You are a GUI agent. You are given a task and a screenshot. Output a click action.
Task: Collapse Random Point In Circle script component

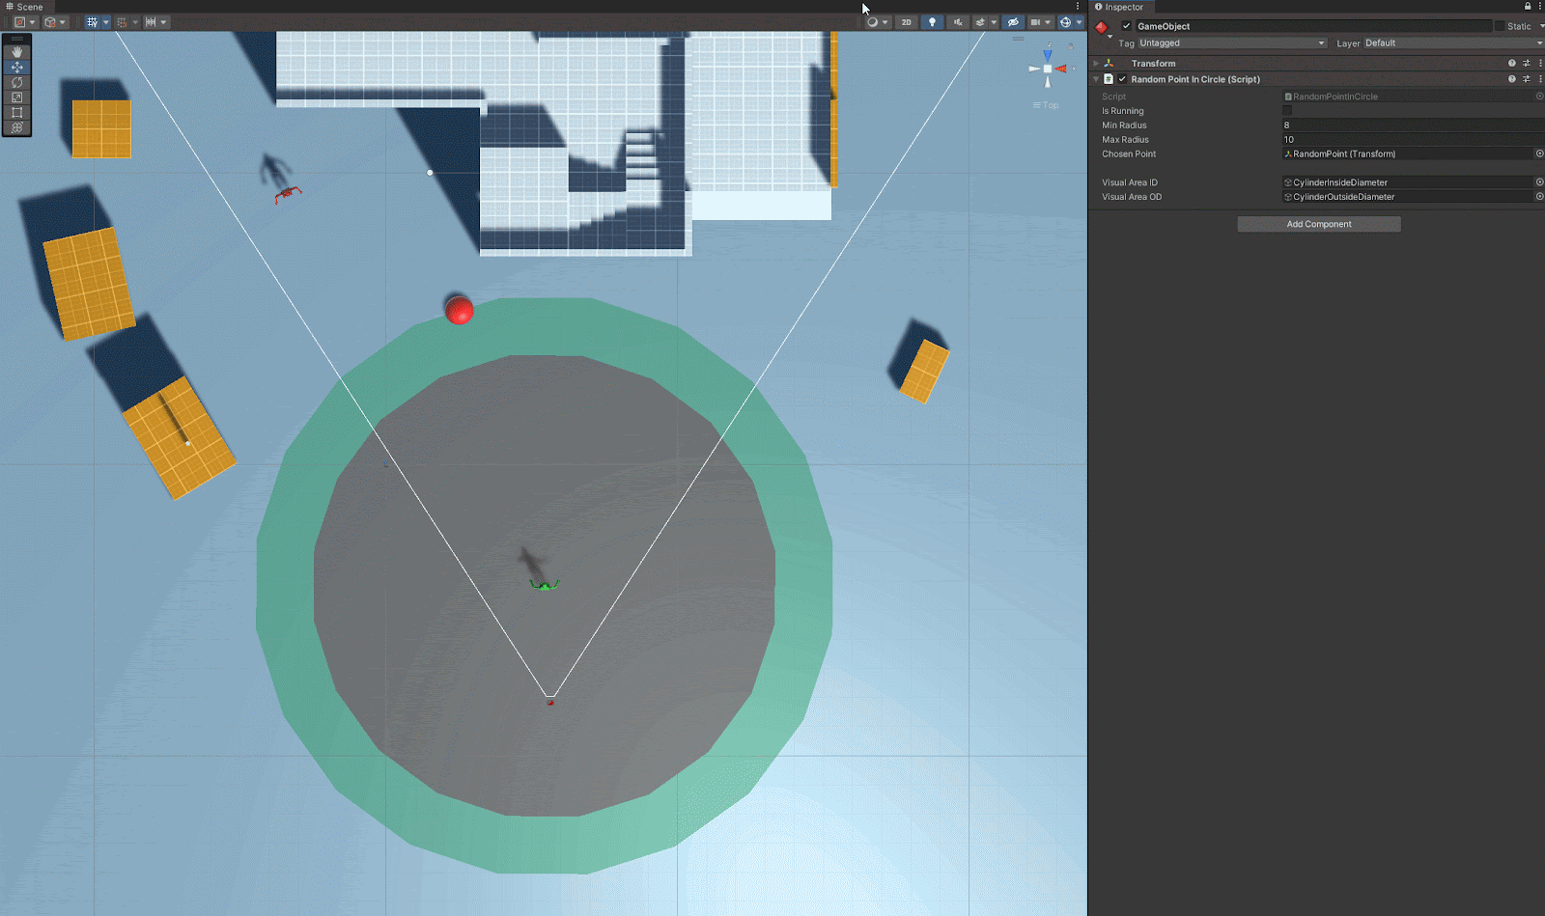(1096, 79)
